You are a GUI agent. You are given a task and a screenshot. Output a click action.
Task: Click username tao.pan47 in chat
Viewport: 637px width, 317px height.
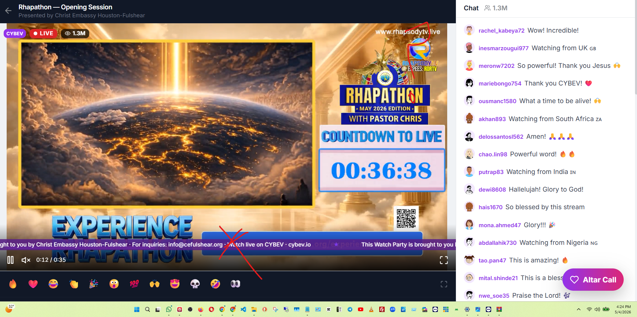point(492,260)
